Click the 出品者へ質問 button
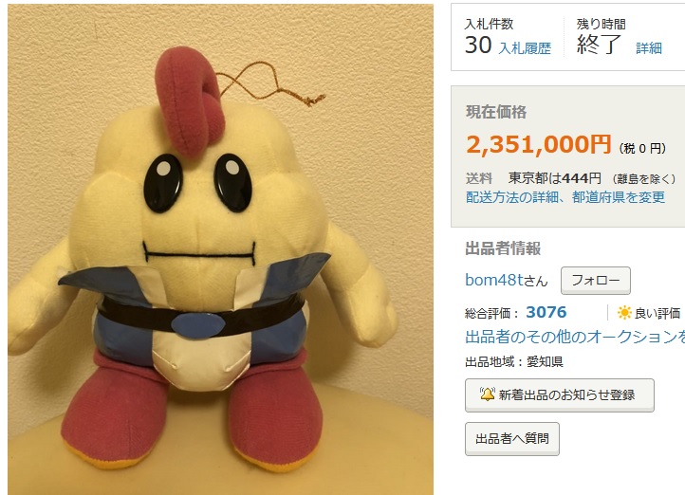 point(512,439)
